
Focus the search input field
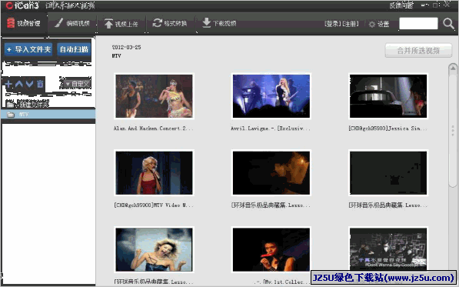(418, 23)
